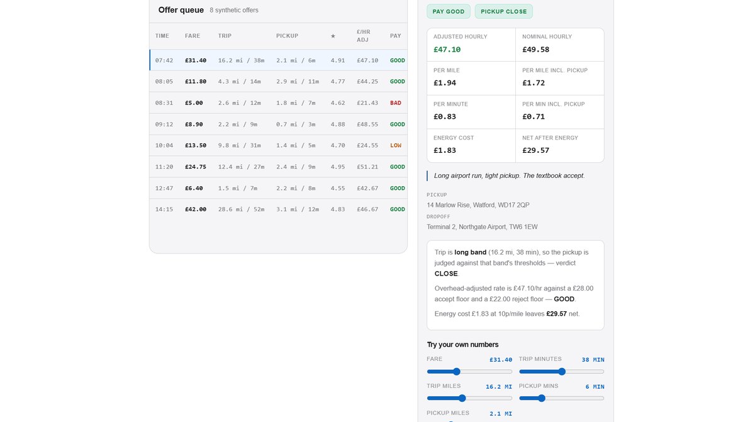The width and height of the screenshot is (755, 422).
Task: Select the 08:31 offer row for £5.00
Action: pos(278,103)
